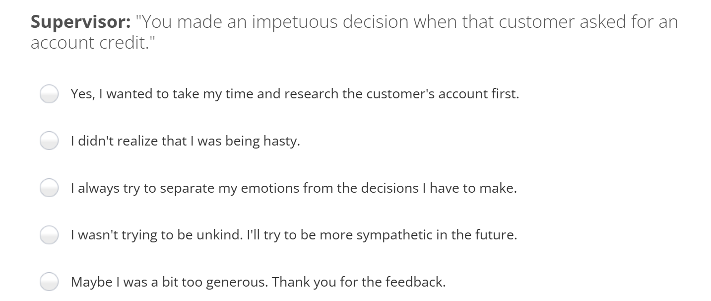The height and width of the screenshot is (301, 711).
Task: Click the answer text "I didn't realize that I was being hasty."
Action: (186, 141)
